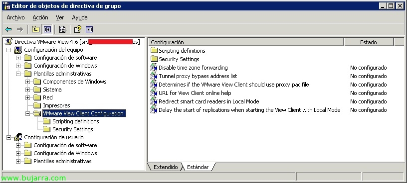Click the setting icon beside Tunnel proxy bypass address list

[x=154, y=76]
